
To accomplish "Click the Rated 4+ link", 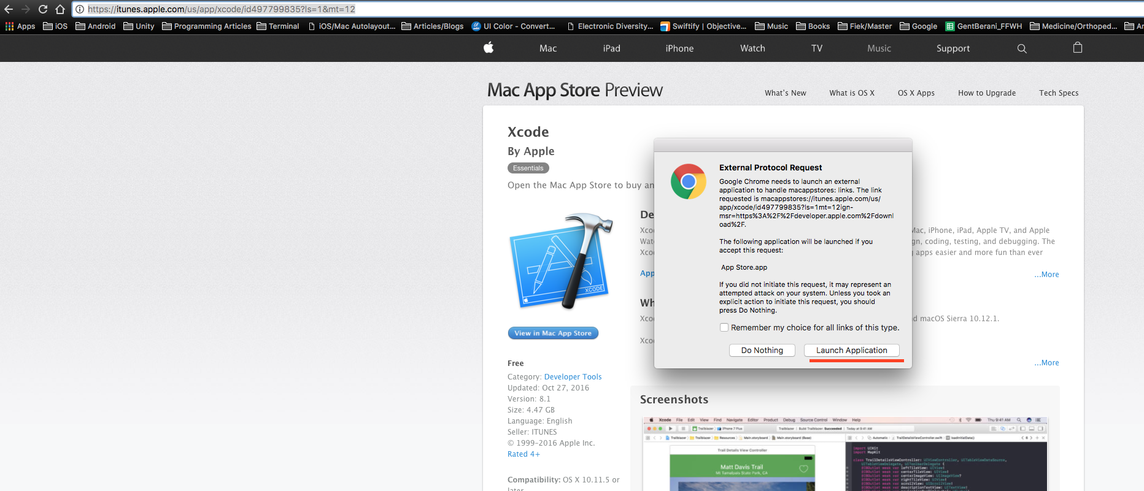I will point(524,454).
